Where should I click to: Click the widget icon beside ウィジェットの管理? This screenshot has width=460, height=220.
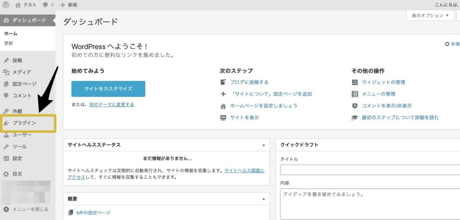tap(355, 82)
